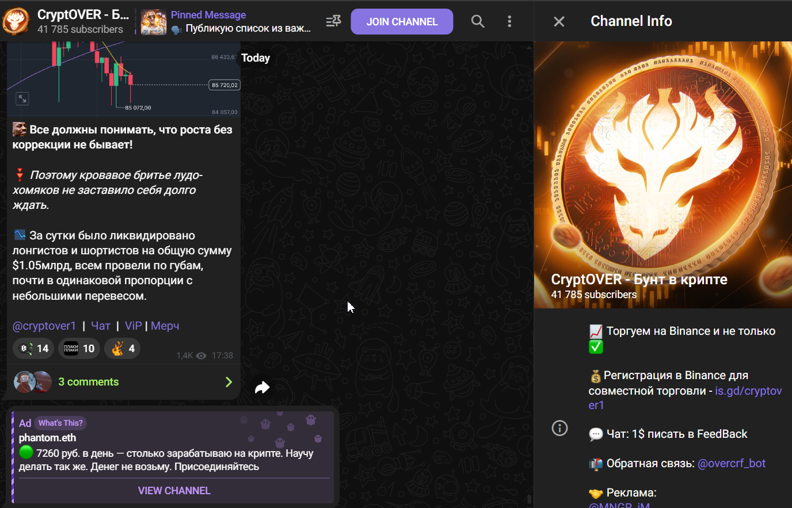Click the 'Чат: 1$ писать в FeedBack' line
This screenshot has width=792, height=508.
pos(668,434)
